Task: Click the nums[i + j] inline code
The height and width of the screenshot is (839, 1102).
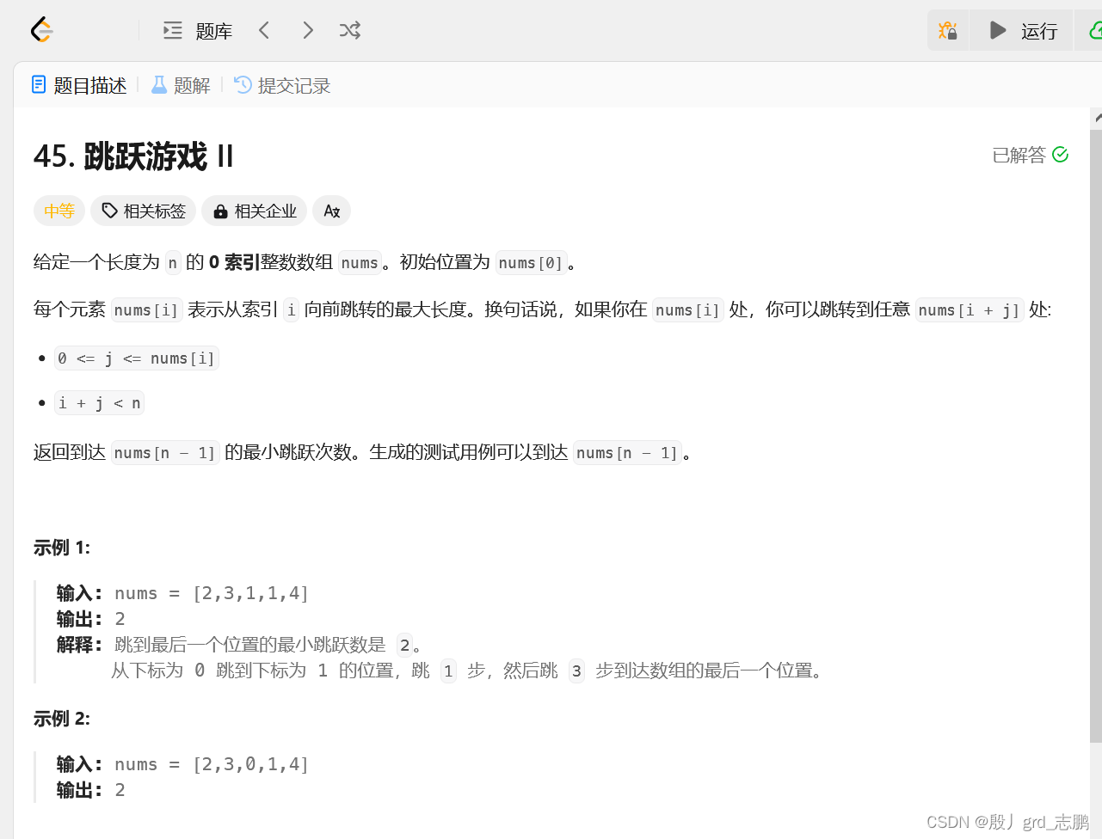Action: click(970, 310)
